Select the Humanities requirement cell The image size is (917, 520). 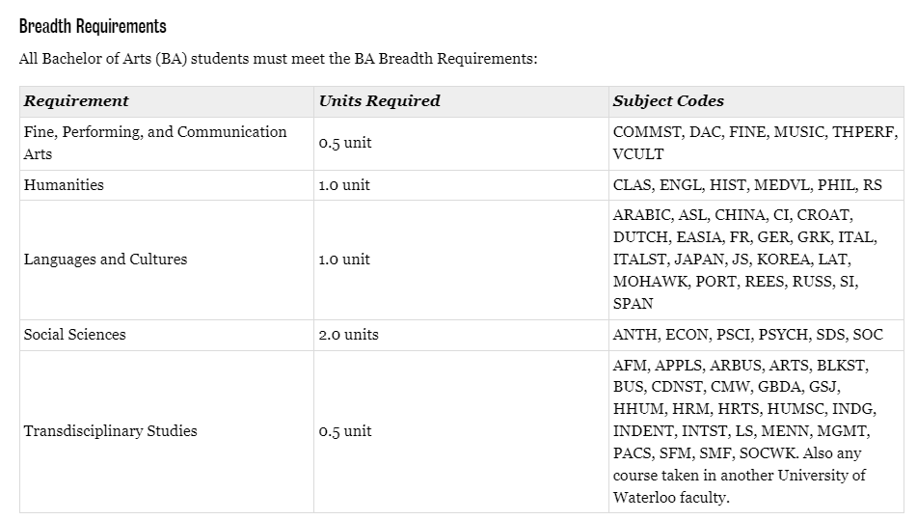tap(167, 185)
